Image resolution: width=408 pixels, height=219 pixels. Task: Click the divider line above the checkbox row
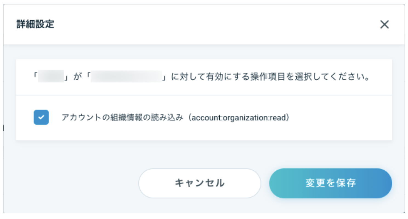(204, 95)
